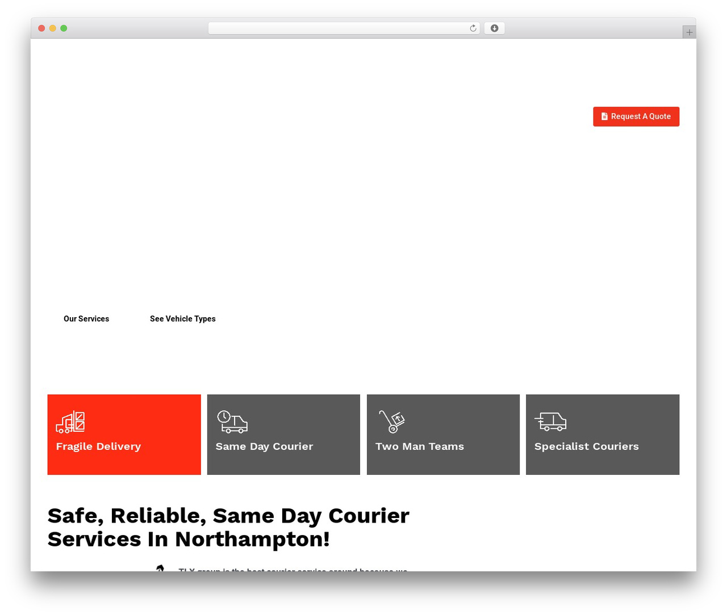Viewport: 727px width, 615px height.
Task: Select the Same Day Courier heading
Action: point(264,446)
